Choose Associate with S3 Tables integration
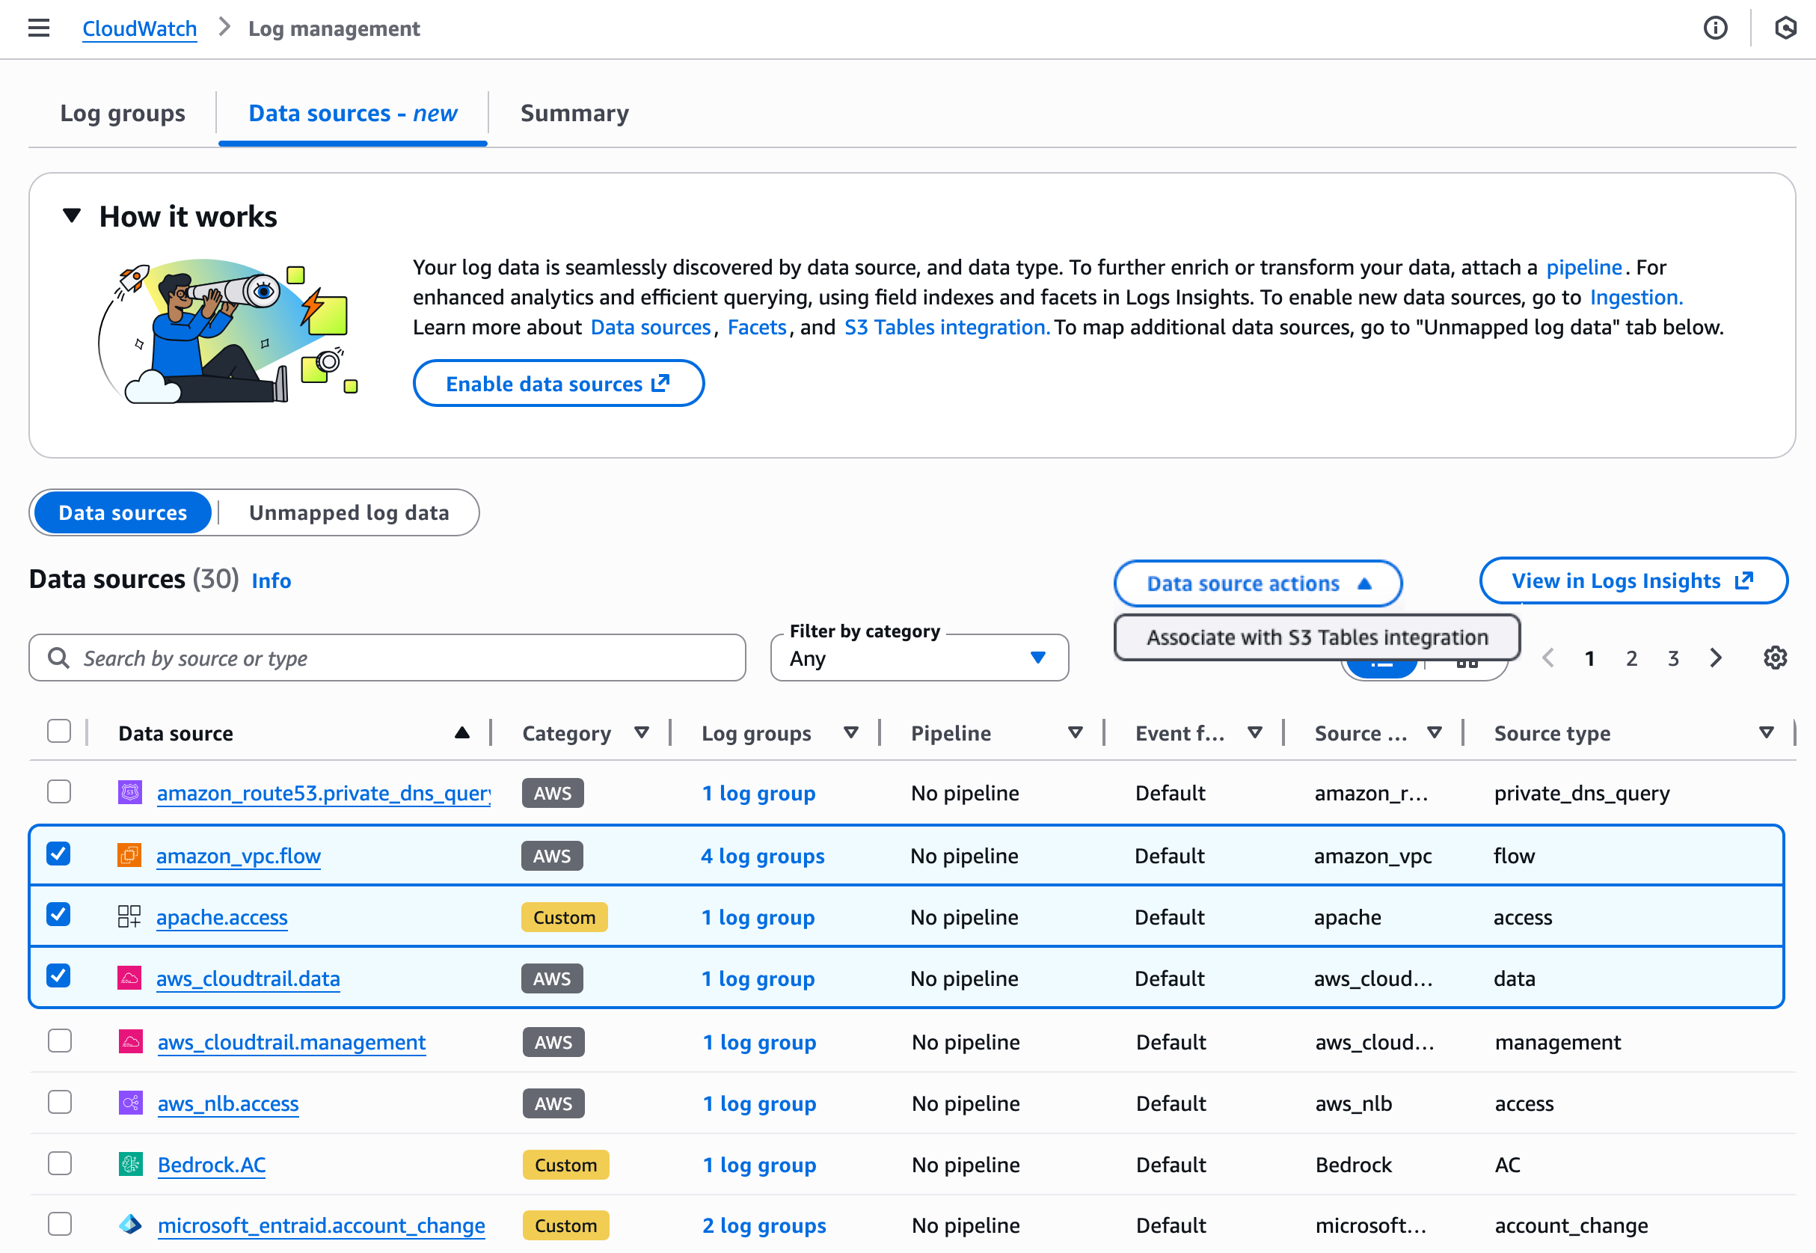Image resolution: width=1816 pixels, height=1253 pixels. coord(1317,637)
